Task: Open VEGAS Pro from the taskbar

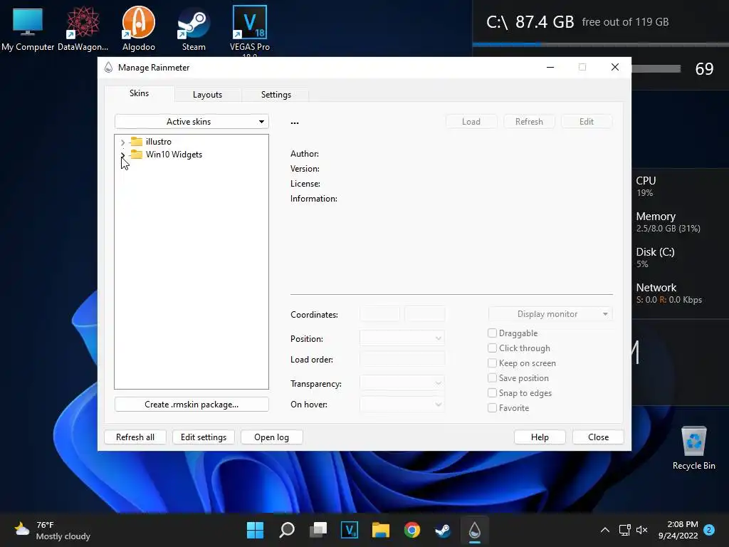Action: pos(349,530)
